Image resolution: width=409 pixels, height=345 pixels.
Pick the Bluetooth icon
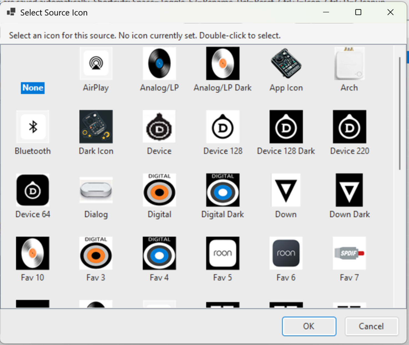pos(33,127)
